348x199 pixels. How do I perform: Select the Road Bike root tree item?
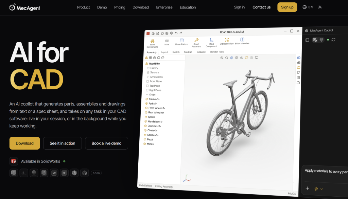[153, 64]
